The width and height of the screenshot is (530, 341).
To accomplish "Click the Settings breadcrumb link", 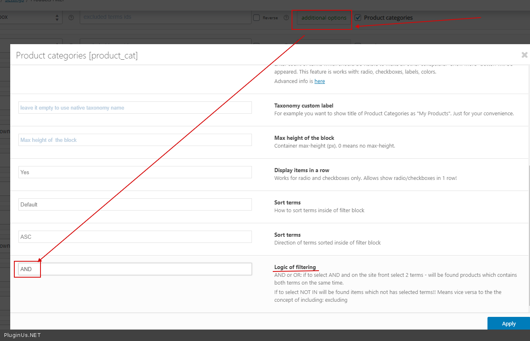I will 14,1.
